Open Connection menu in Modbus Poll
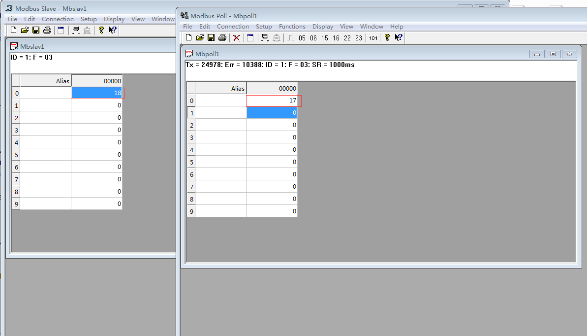 (233, 26)
